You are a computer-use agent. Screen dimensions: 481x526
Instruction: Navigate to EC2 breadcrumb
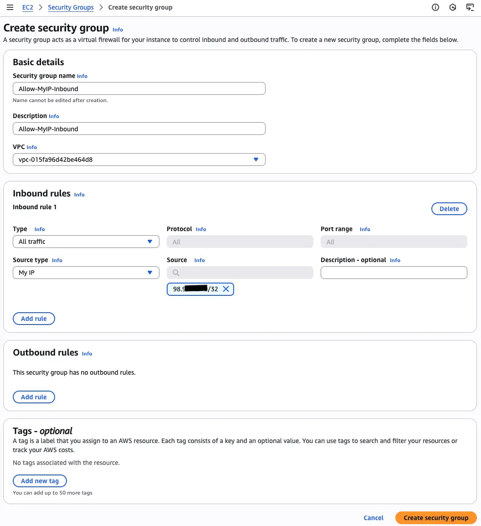pos(28,7)
